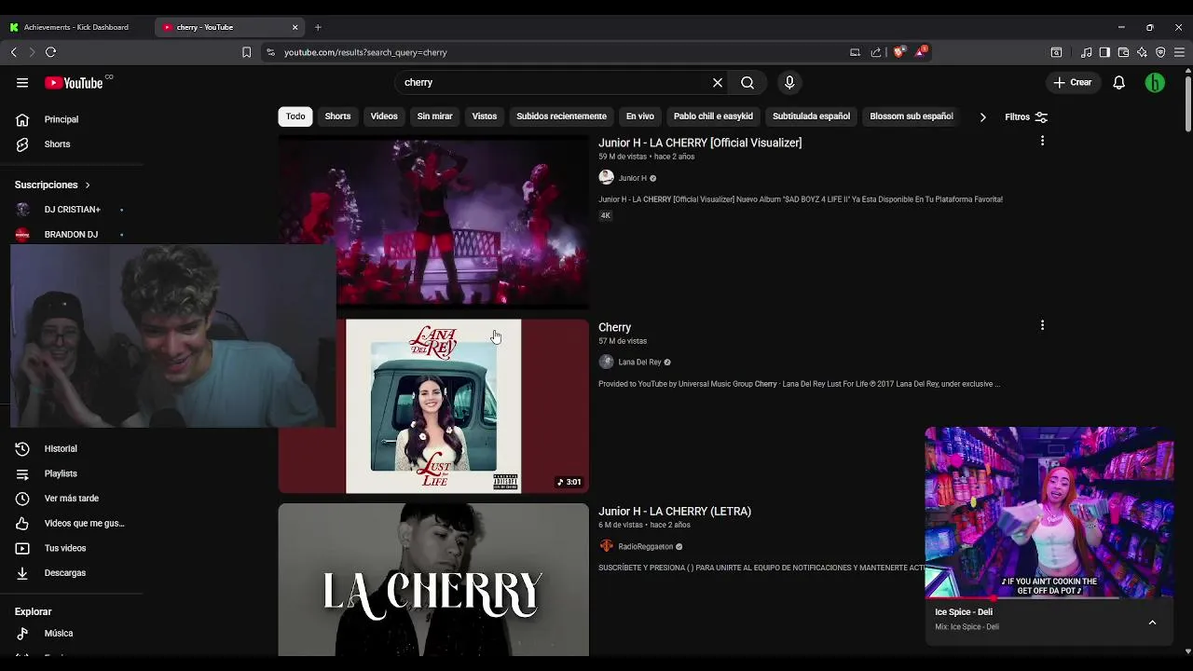Image resolution: width=1193 pixels, height=671 pixels.
Task: Open the browser main menu hamburger
Action: click(1179, 52)
